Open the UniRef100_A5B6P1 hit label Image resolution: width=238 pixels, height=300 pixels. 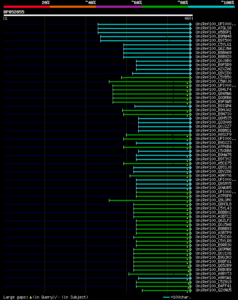click(213, 32)
